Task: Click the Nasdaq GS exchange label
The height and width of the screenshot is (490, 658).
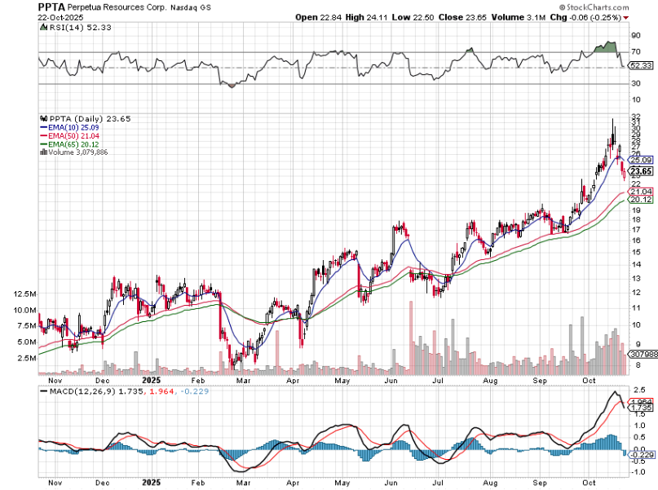Action: tap(191, 7)
